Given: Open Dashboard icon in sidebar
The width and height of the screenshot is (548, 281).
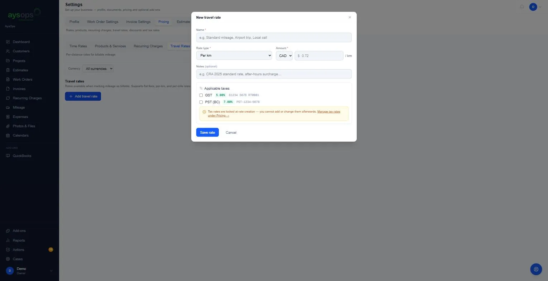Looking at the screenshot, I should [x=8, y=42].
